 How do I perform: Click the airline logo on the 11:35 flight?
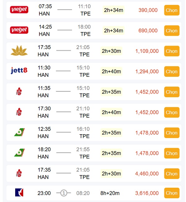tap(19, 92)
